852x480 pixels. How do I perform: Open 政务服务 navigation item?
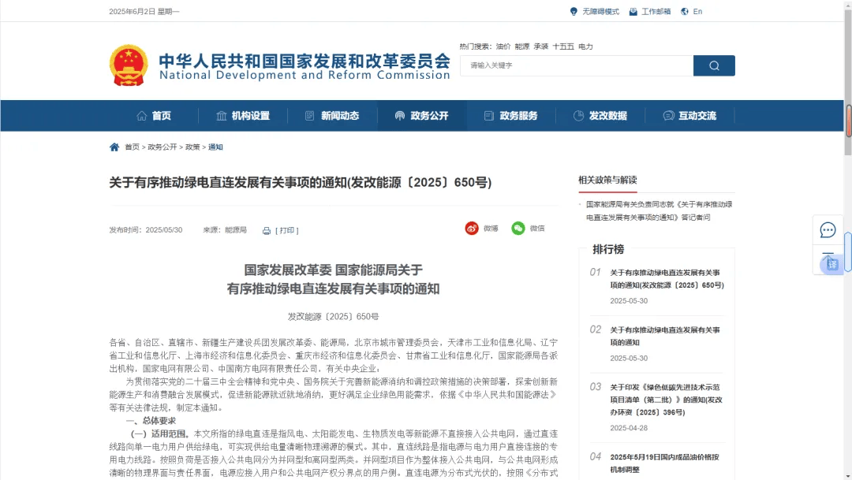tap(519, 116)
